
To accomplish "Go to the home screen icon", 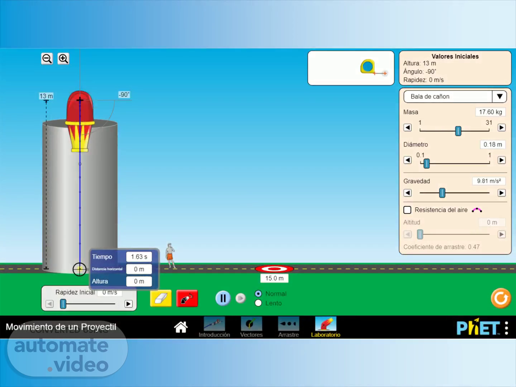I will coord(181,327).
